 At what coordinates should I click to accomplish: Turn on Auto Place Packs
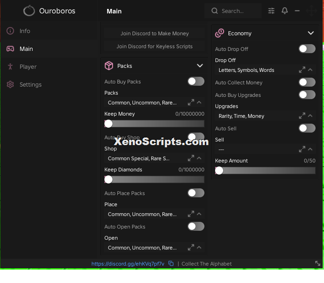coord(196,193)
